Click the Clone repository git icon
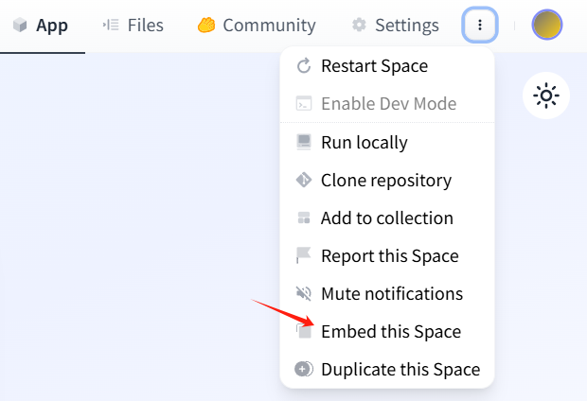Viewport: 587px width, 401px height. [304, 180]
